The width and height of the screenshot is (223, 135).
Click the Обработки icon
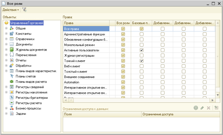pyautogui.click(x=12, y=66)
